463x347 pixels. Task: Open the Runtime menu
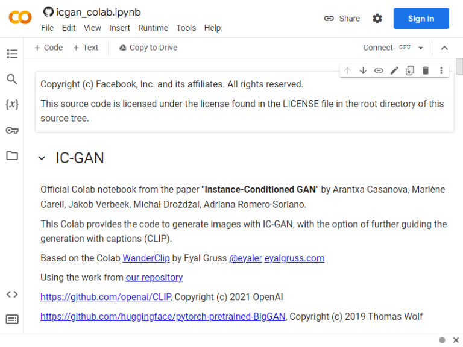153,28
